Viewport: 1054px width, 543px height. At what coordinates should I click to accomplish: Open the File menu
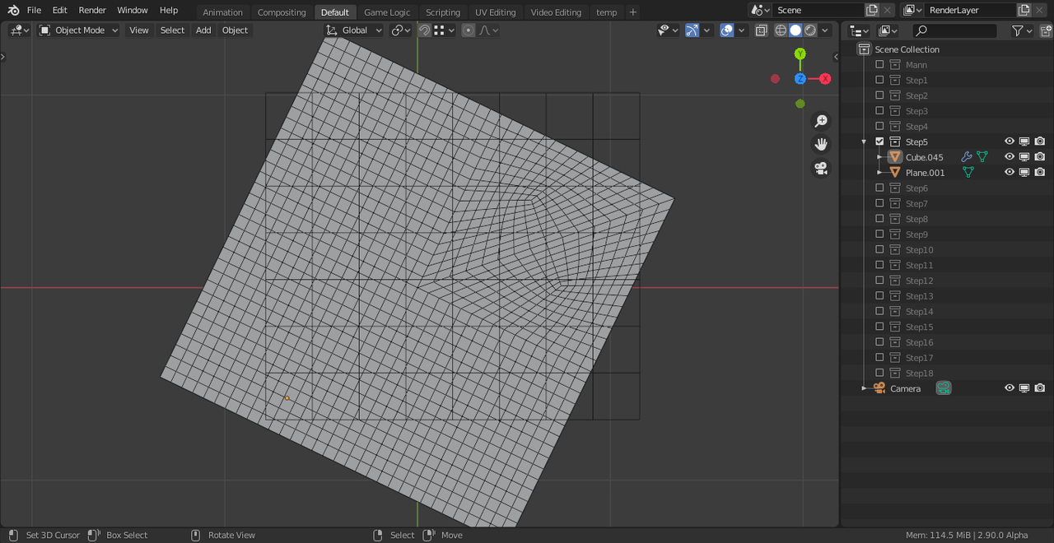click(x=34, y=10)
